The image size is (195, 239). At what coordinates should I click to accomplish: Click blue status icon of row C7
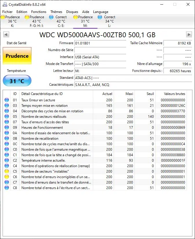tap(7, 182)
